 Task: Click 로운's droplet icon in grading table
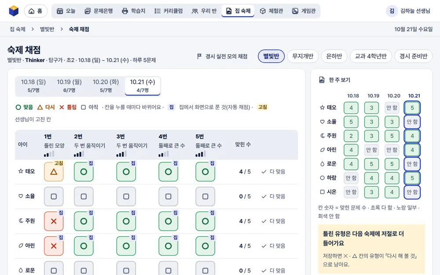pyautogui.click(x=21, y=270)
